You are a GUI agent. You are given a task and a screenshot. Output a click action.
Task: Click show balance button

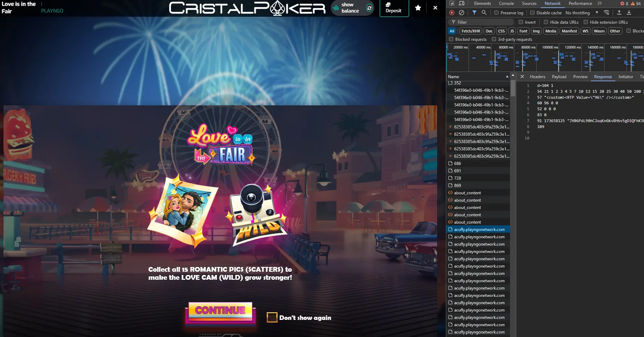(x=352, y=8)
